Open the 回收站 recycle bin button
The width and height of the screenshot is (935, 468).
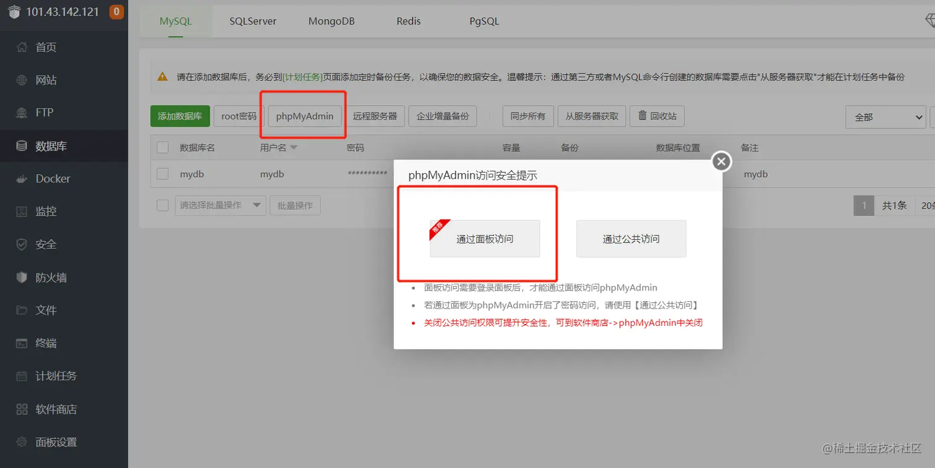pos(657,116)
